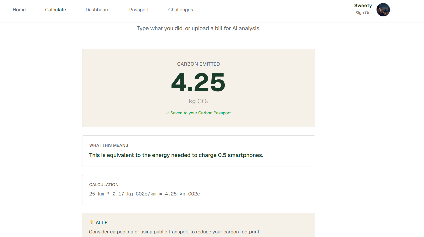Click the 'Type what you did' instruction text
The height and width of the screenshot is (237, 424).
pyautogui.click(x=198, y=28)
